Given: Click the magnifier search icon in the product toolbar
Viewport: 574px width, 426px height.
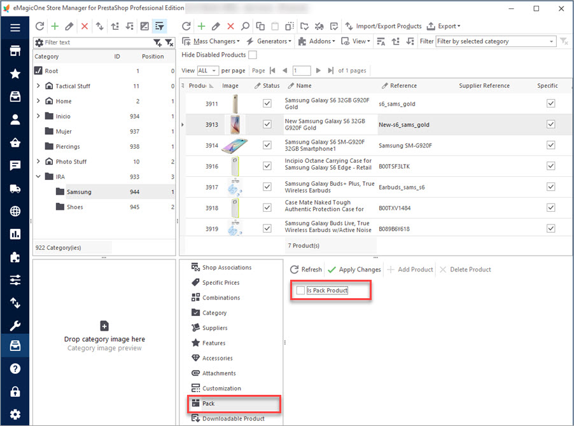Looking at the screenshot, I should click(x=245, y=26).
